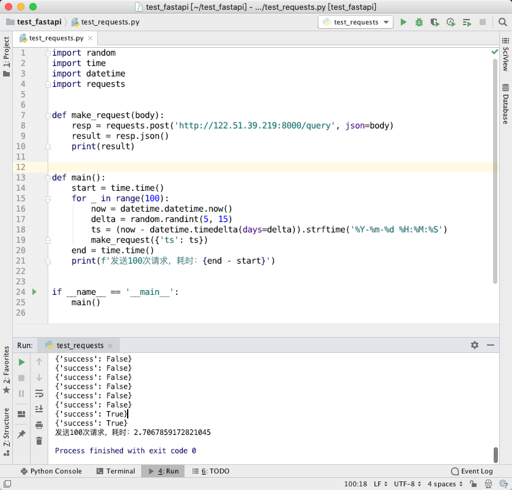The image size is (512, 490).
Task: Click the pause output icon
Action: [x=21, y=393]
